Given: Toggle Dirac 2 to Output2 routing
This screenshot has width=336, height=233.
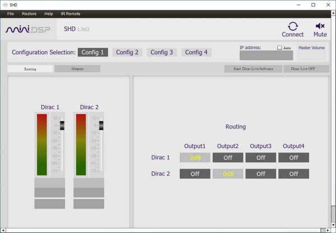Looking at the screenshot, I should click(x=228, y=174).
